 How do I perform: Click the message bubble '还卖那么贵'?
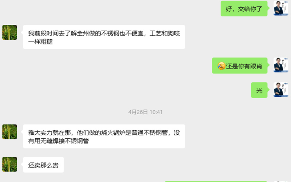(43, 165)
